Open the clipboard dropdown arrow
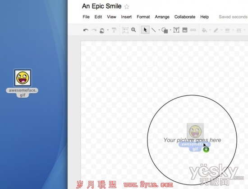This screenshot has width=248, height=189. click(x=108, y=30)
